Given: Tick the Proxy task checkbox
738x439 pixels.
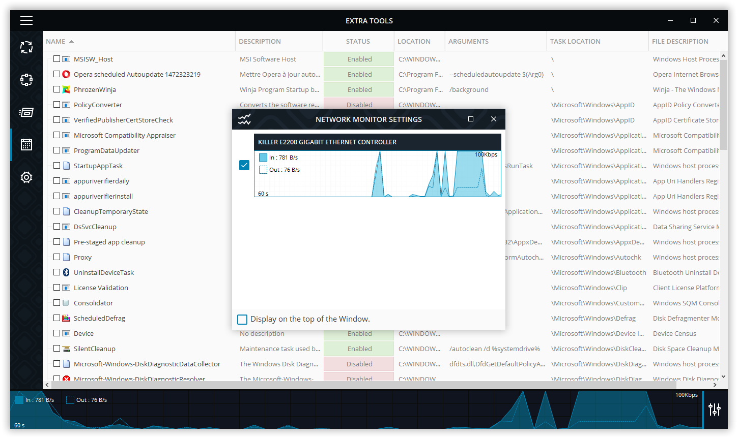Looking at the screenshot, I should pos(57,257).
